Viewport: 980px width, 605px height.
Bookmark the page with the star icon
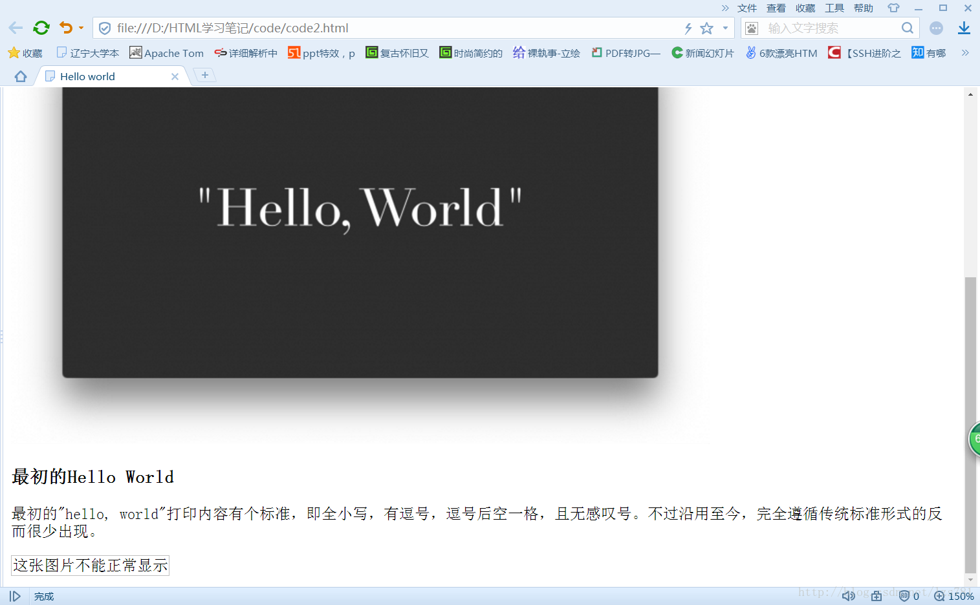click(x=706, y=28)
